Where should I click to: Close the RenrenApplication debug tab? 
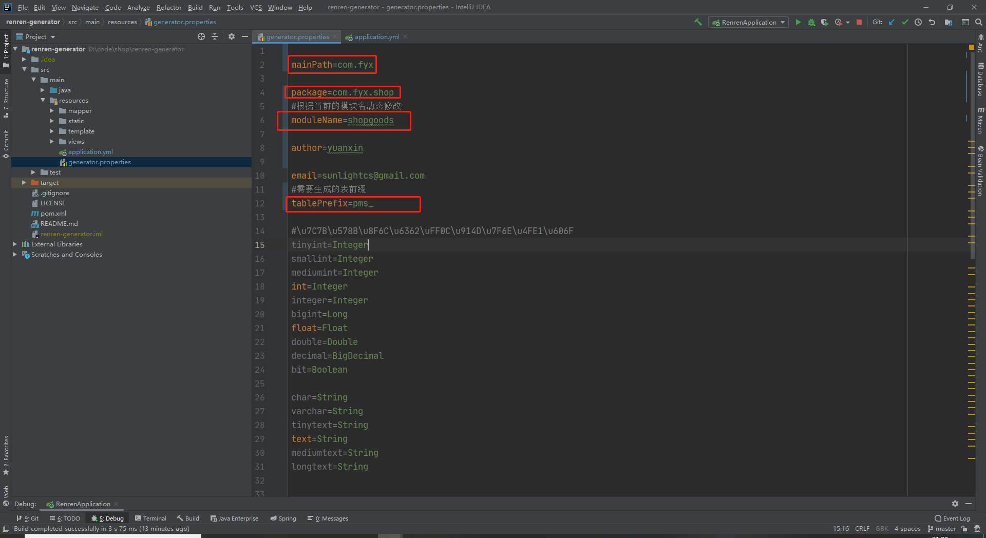click(116, 504)
